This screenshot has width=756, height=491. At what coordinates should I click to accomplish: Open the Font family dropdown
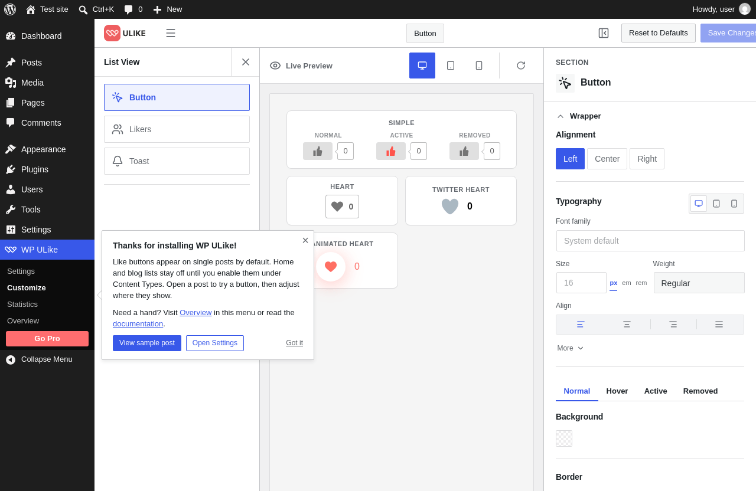point(650,241)
